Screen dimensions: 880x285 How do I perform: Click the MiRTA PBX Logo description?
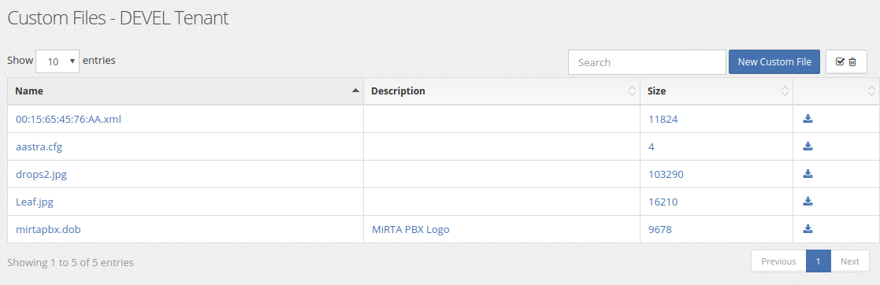click(410, 229)
